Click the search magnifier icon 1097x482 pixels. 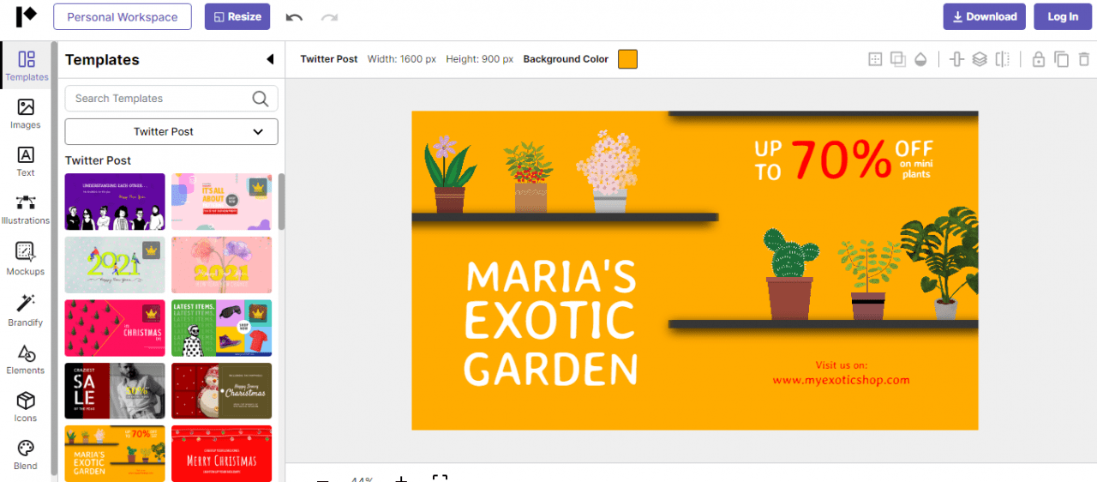pos(261,99)
